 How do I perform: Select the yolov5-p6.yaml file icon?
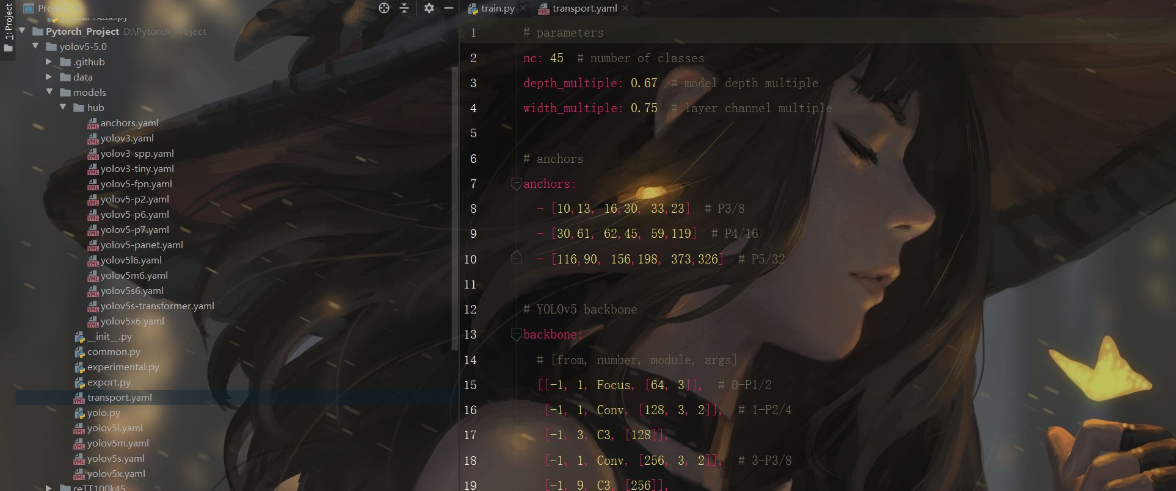(x=93, y=215)
